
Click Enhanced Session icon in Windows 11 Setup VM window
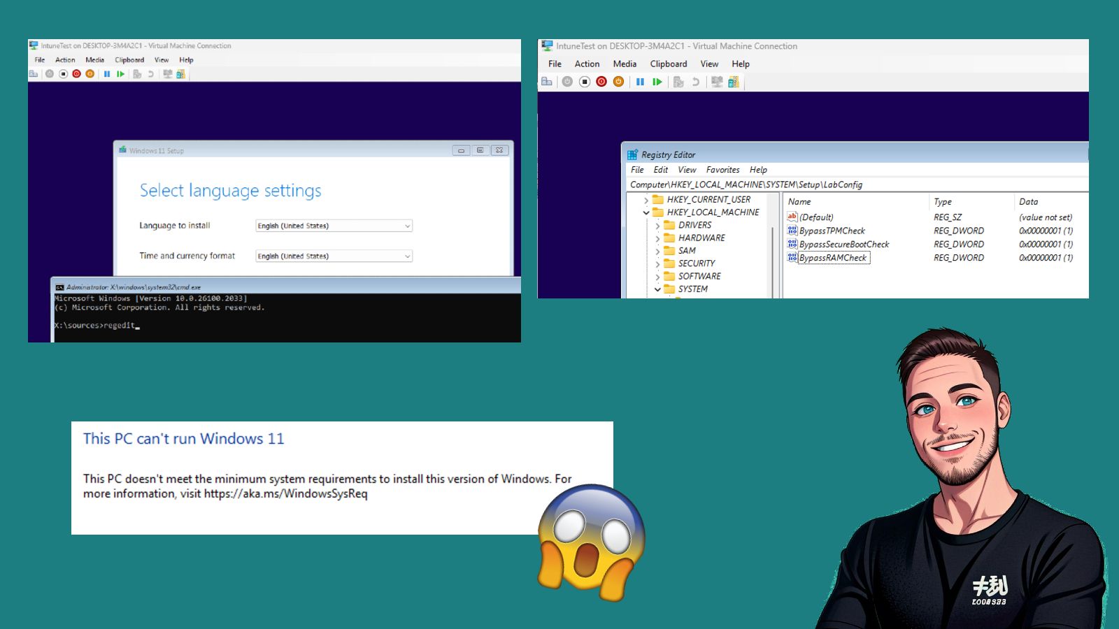[x=167, y=74]
